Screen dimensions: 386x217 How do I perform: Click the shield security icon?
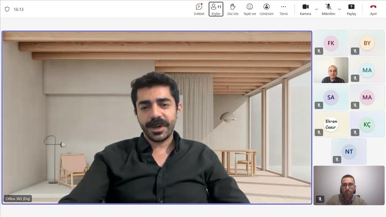pos(7,9)
